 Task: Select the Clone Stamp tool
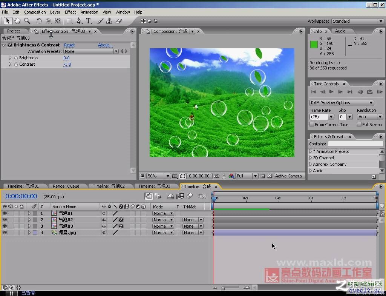(109, 21)
